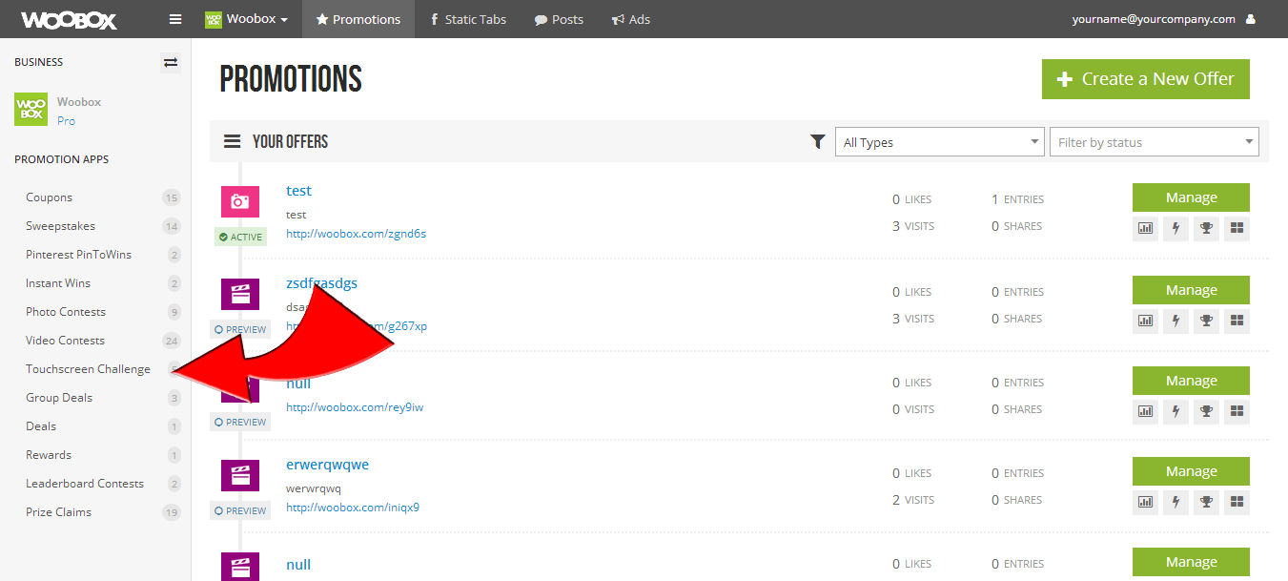This screenshot has width=1288, height=581.
Task: Click the lightning bolt icon for test offer
Action: [1176, 229]
